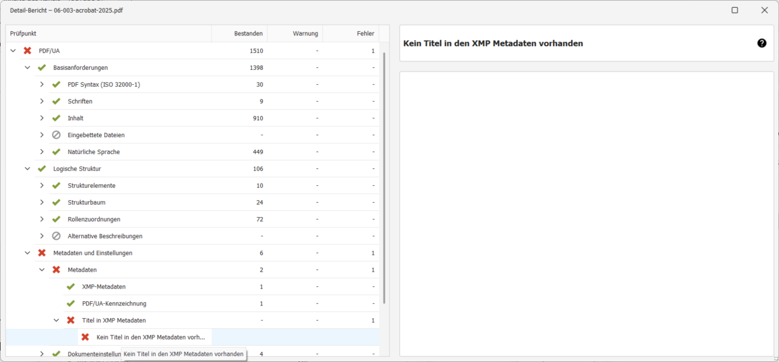Click the help question mark icon

point(762,43)
